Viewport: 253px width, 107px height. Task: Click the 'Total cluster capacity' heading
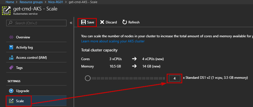click(x=99, y=50)
